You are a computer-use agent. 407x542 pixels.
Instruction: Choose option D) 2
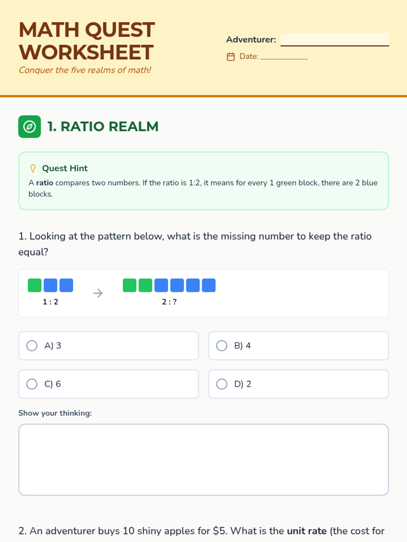(298, 384)
